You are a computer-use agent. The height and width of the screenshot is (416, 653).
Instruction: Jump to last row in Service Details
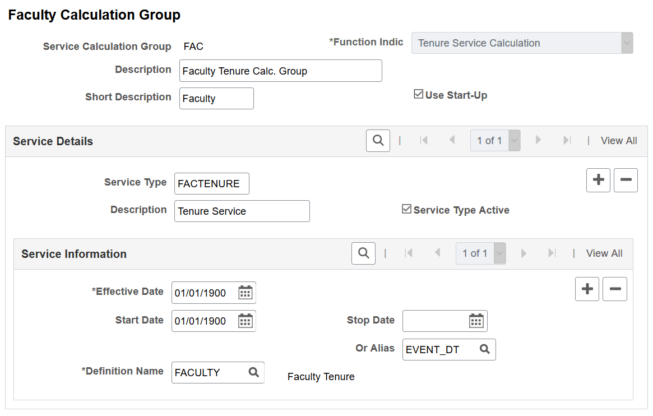567,140
